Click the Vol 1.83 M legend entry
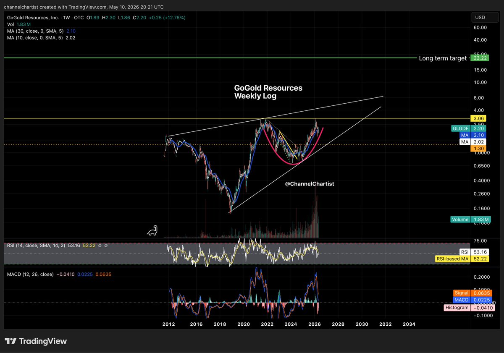 (x=20, y=24)
